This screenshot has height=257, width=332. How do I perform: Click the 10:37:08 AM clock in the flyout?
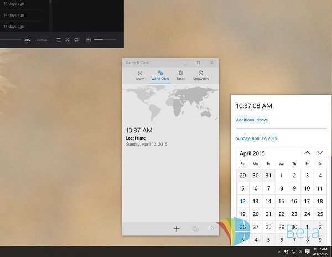254,106
